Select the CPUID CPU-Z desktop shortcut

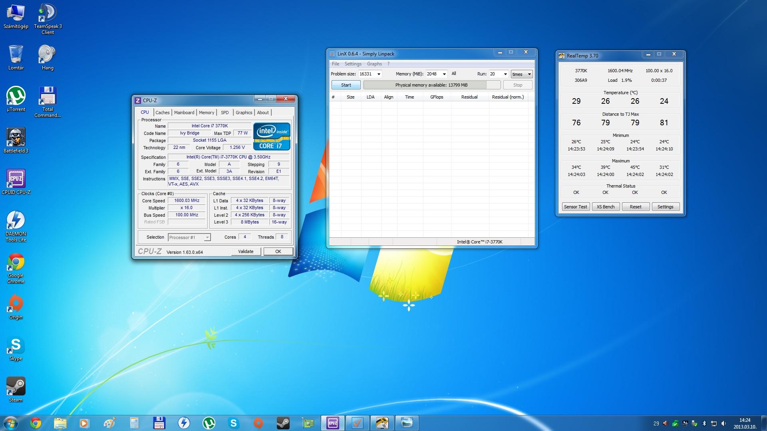pos(16,182)
